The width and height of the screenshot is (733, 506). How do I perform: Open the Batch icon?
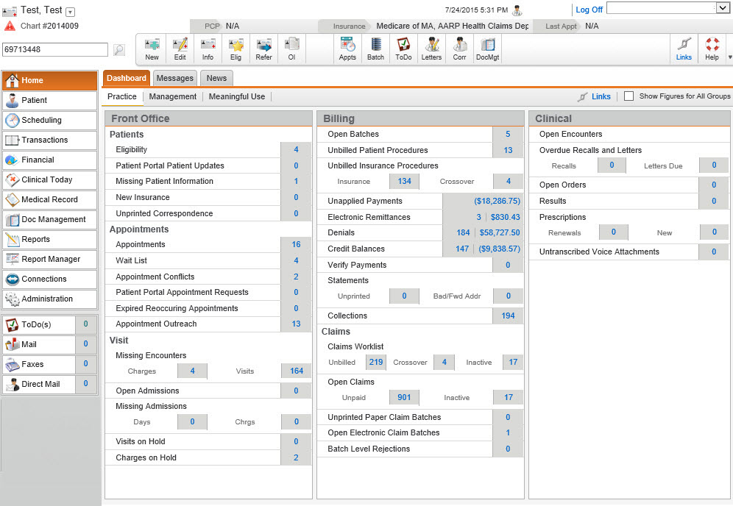[x=375, y=49]
